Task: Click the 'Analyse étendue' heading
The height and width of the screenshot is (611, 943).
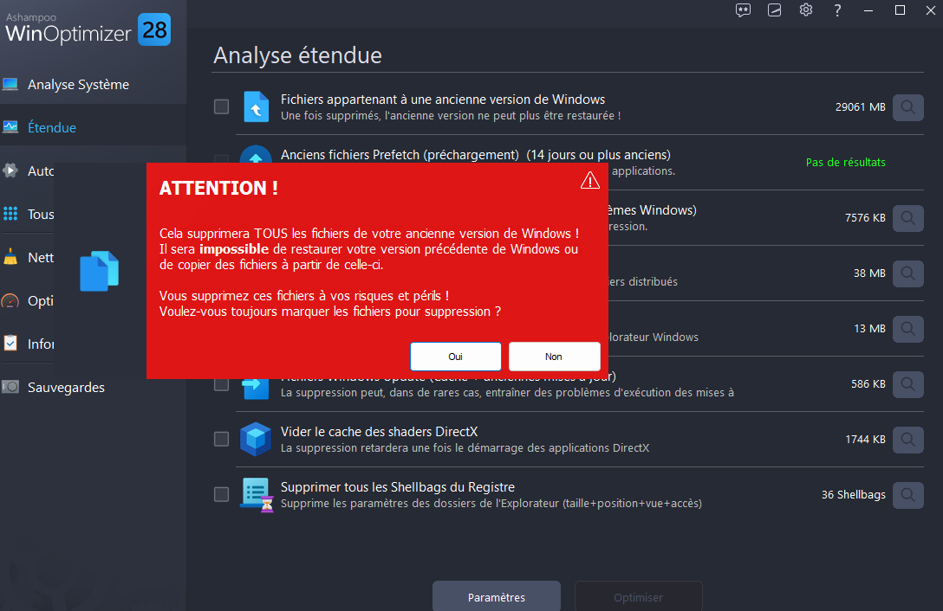Action: [x=297, y=55]
